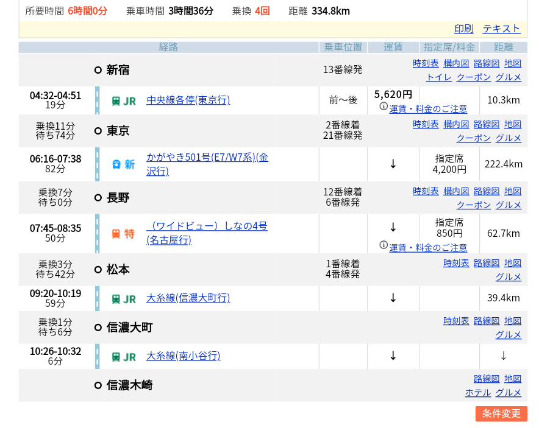Click グルメ link for 松本

point(509,276)
